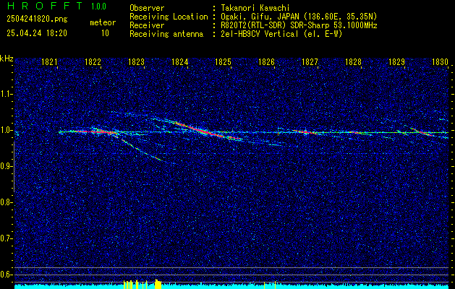The width and height of the screenshot is (455, 289).
Task: Click the tall yellow bar cluster under 1823
Action: tap(158, 284)
